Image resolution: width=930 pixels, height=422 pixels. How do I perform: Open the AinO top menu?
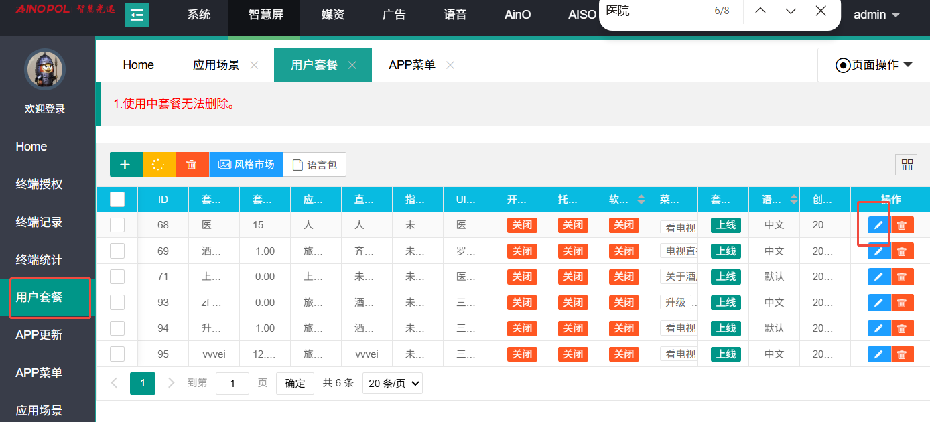(517, 15)
